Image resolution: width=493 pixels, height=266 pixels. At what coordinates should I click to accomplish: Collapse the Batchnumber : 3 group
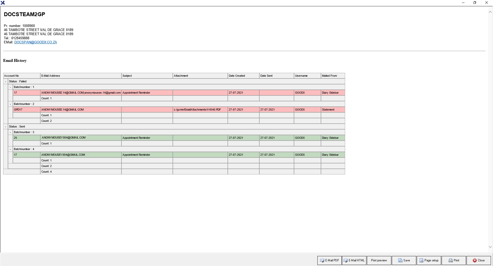pyautogui.click(x=10, y=132)
